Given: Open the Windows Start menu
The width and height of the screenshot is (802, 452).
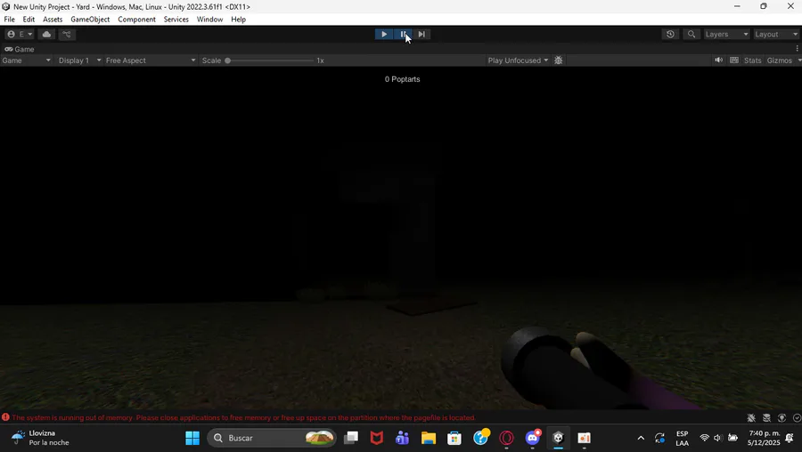Looking at the screenshot, I should pyautogui.click(x=192, y=438).
